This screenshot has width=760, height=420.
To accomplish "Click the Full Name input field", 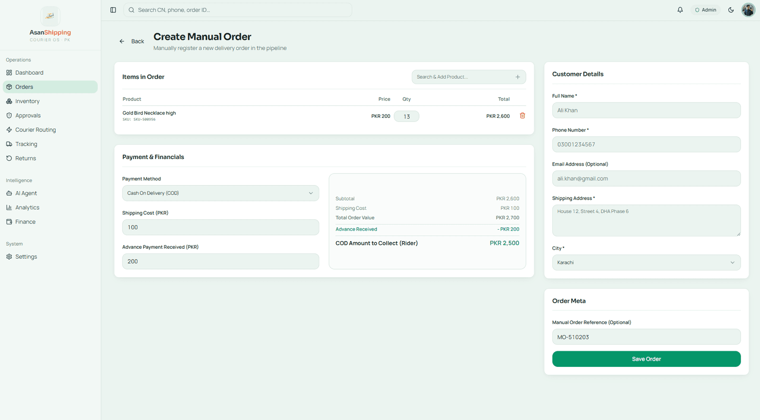I will 646,111.
